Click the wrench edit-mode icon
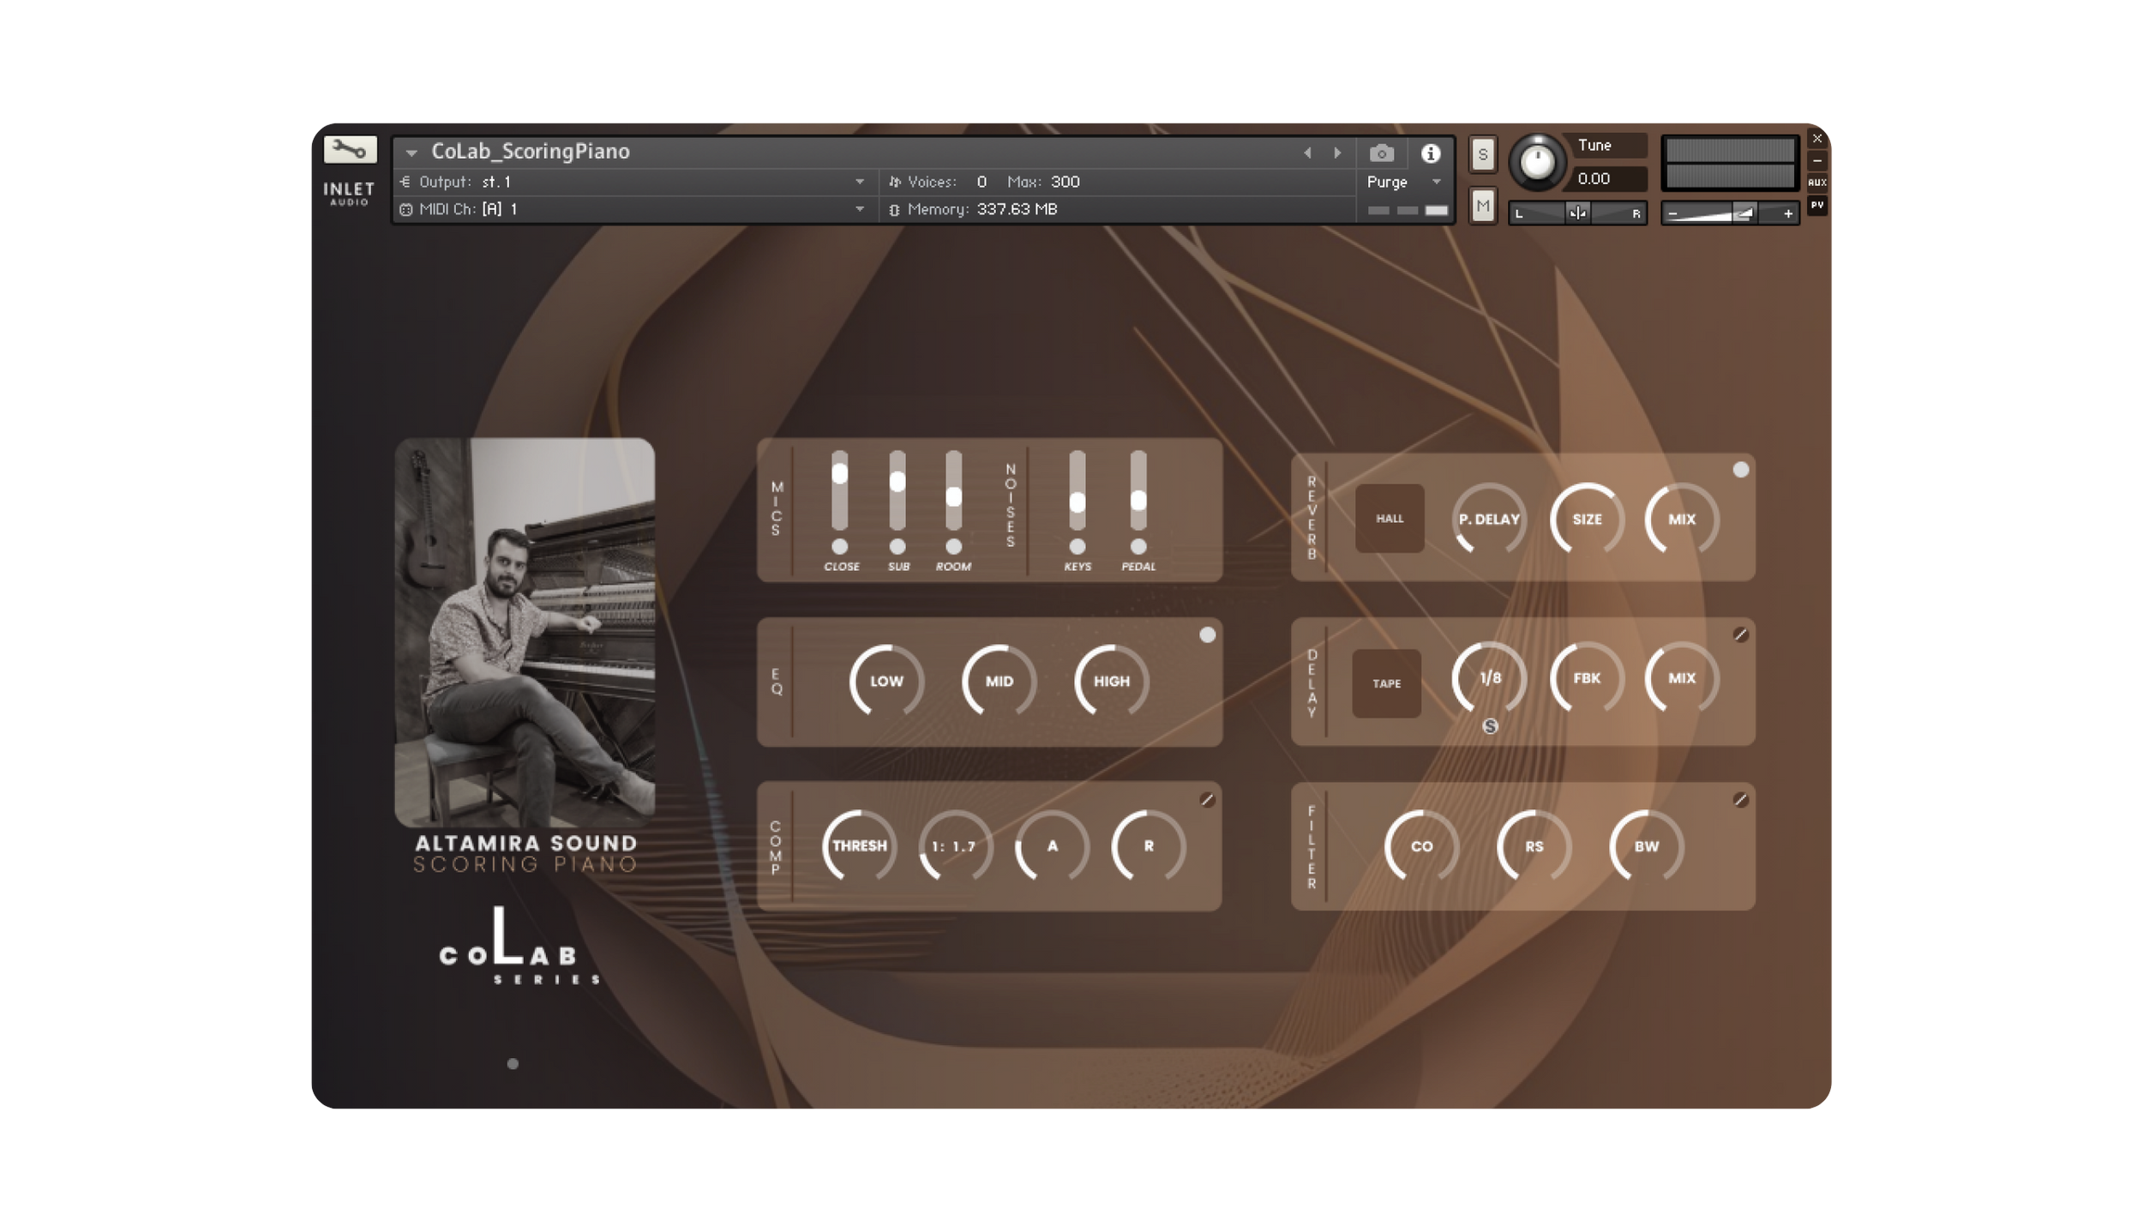Viewport: 2143px width, 1232px height. pyautogui.click(x=350, y=150)
